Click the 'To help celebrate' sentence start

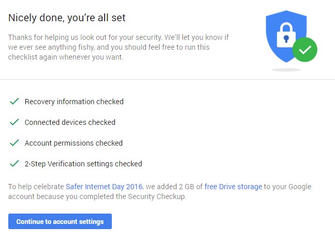click(x=35, y=187)
